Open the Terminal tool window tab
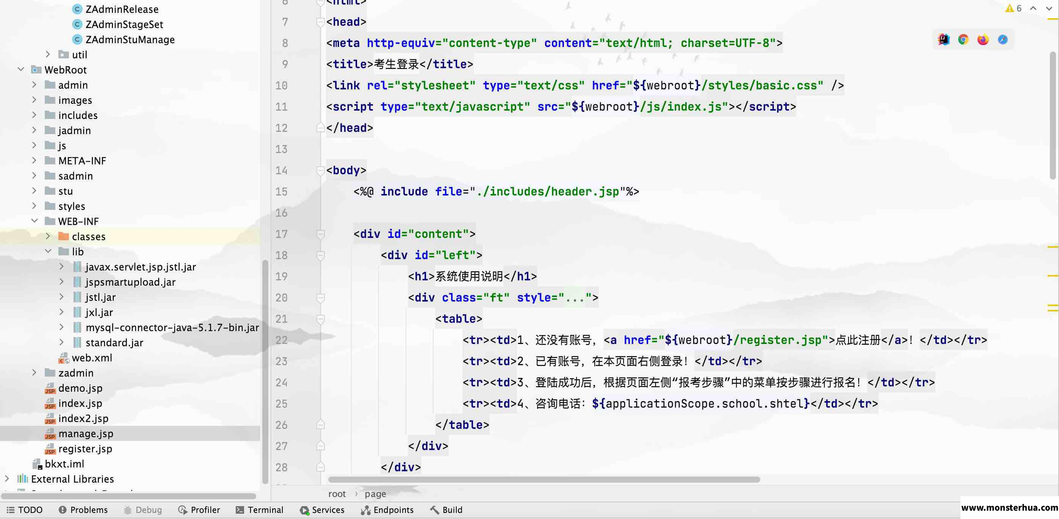The height and width of the screenshot is (519, 1059). click(259, 510)
